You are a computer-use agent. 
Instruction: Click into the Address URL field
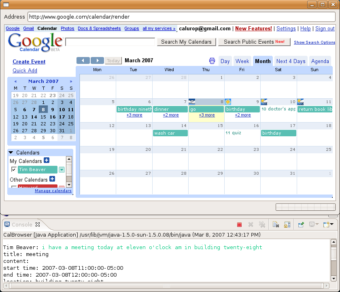[180, 17]
